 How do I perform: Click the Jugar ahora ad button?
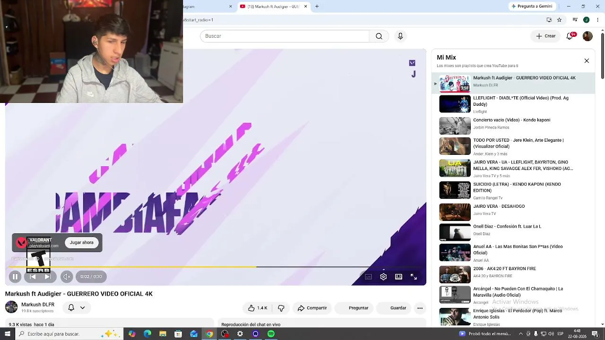[82, 242]
